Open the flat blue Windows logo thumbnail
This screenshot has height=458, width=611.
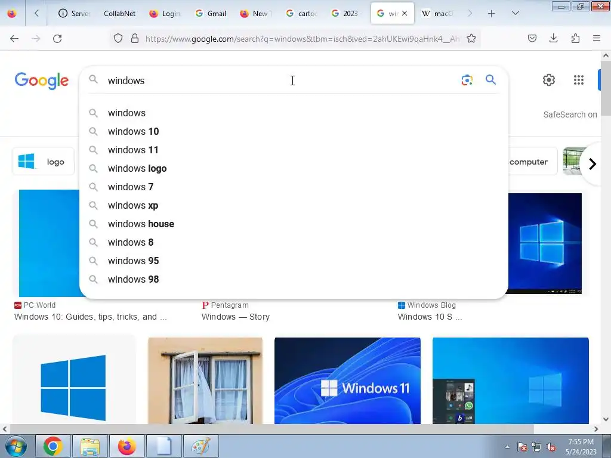click(75, 380)
